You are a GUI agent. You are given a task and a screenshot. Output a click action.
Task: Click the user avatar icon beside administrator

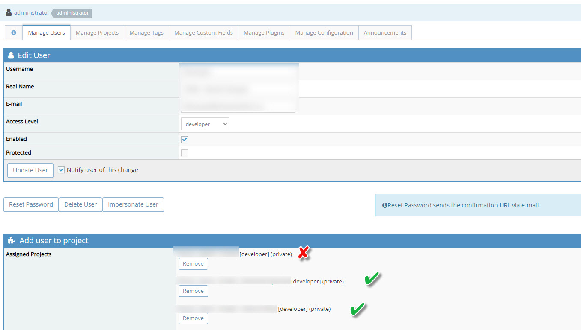point(9,12)
